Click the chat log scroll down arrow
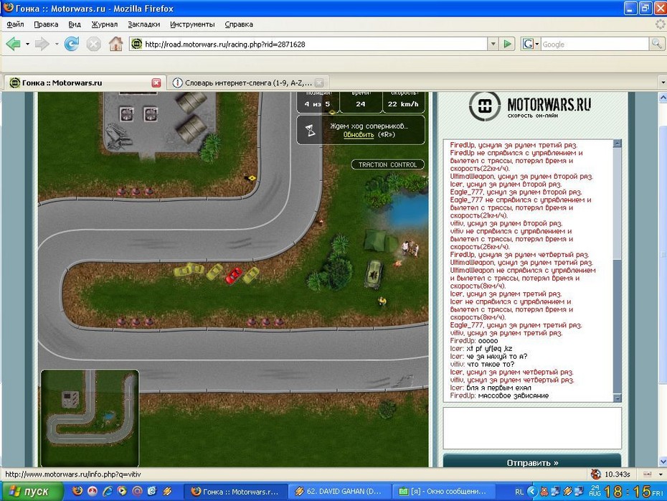The image size is (667, 501). pyautogui.click(x=618, y=398)
